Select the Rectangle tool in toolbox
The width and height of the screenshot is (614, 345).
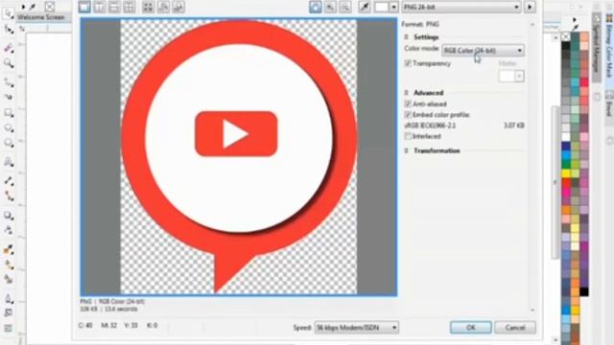[9, 113]
